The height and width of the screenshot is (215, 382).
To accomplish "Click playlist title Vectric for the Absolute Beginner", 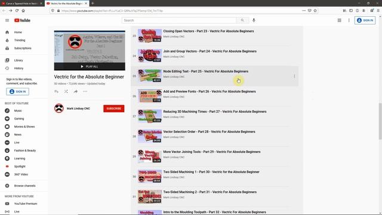I will 89,77.
